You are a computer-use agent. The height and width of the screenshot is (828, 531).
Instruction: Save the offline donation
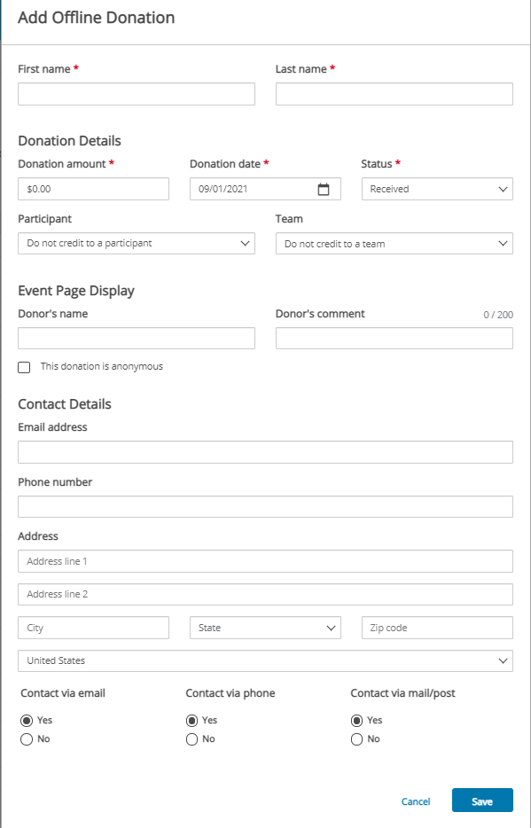click(x=482, y=801)
